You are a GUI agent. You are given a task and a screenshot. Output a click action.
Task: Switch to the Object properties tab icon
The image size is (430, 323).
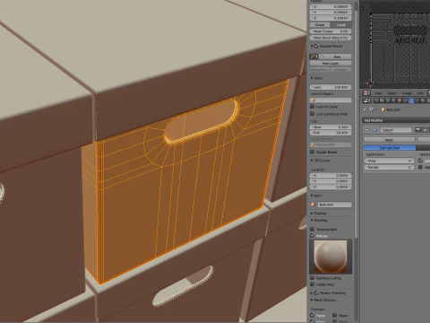click(x=400, y=100)
